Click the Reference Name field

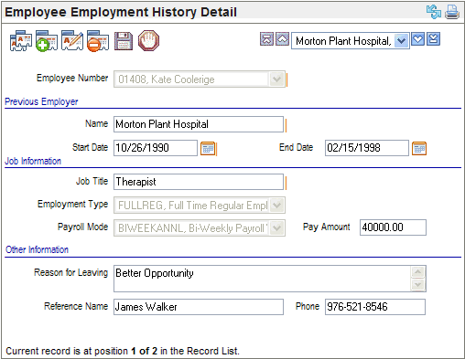pyautogui.click(x=199, y=307)
